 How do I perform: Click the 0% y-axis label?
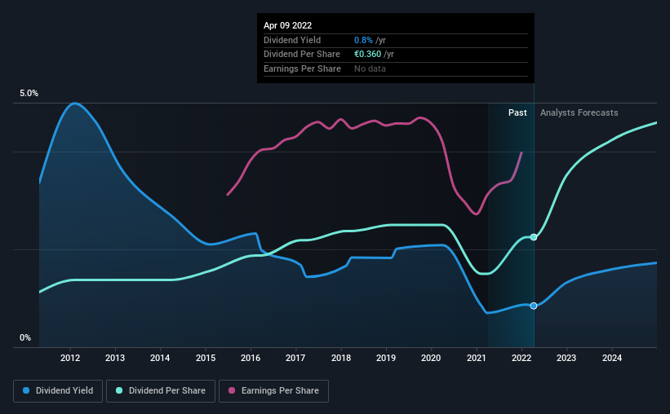click(x=25, y=337)
